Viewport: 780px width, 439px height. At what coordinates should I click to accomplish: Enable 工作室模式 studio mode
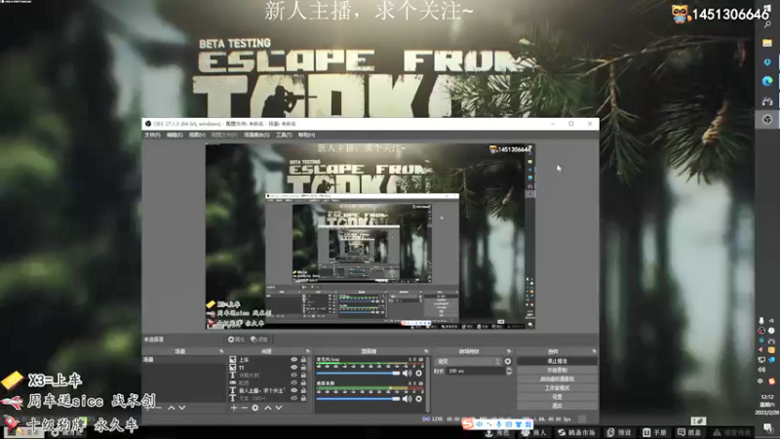pos(557,387)
